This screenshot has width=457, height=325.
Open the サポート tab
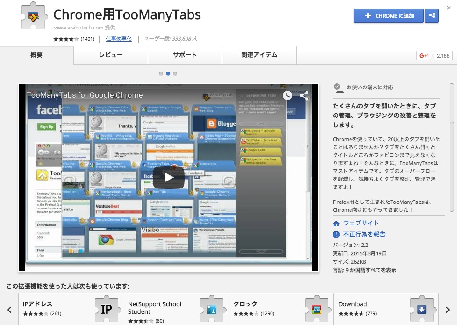(185, 55)
